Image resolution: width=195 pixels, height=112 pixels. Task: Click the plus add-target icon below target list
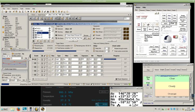tap(34, 41)
